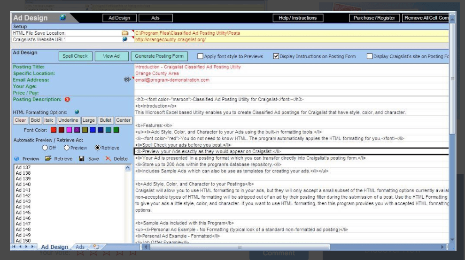The height and width of the screenshot is (260, 465).
Task: Select the Retrieve radio button
Action: pyautogui.click(x=98, y=148)
